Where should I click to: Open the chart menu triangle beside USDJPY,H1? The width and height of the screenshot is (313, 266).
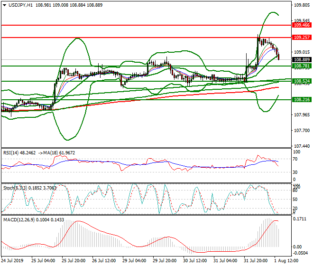[x=4, y=5]
